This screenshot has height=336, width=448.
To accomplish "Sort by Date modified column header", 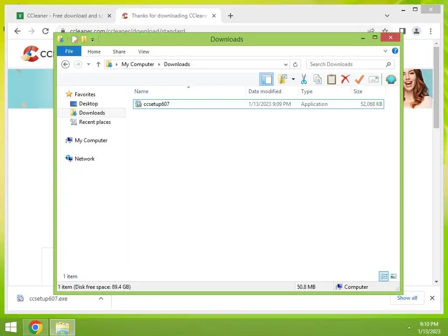I will tap(272, 91).
